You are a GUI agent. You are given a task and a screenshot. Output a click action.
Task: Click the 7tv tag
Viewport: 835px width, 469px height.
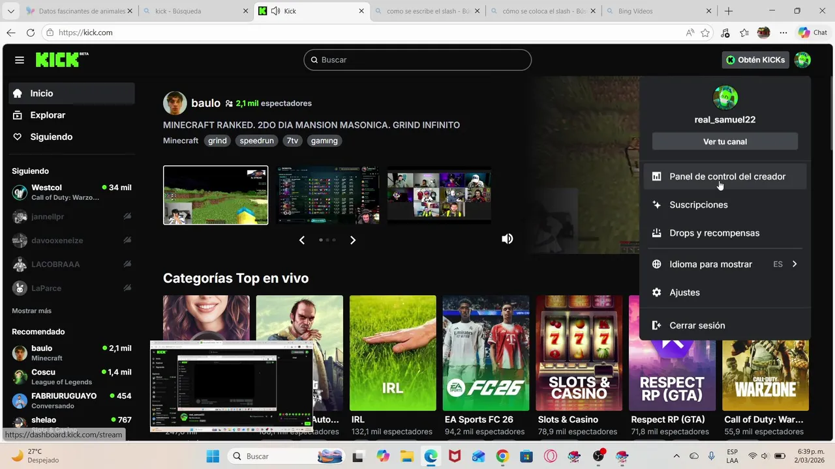pos(292,141)
